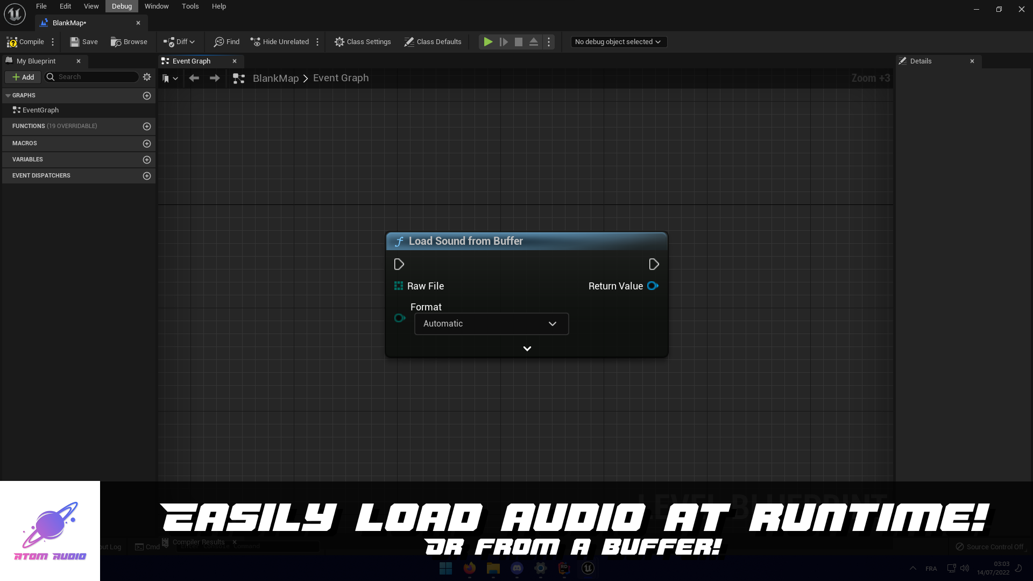Open Hide Unrelated options menu

tap(317, 42)
